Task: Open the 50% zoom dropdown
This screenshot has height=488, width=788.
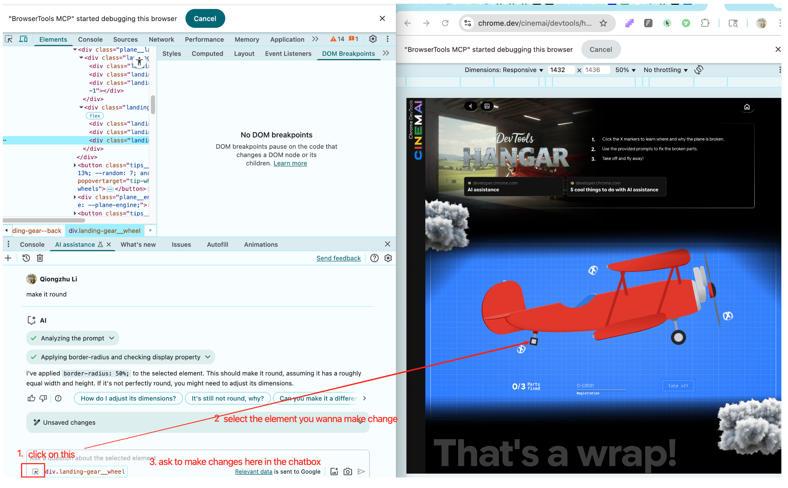Action: [625, 70]
